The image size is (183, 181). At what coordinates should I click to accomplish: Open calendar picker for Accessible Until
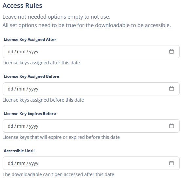[x=171, y=163]
